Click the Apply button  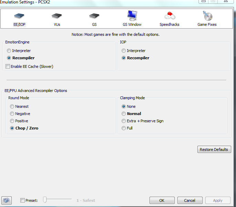click(218, 200)
